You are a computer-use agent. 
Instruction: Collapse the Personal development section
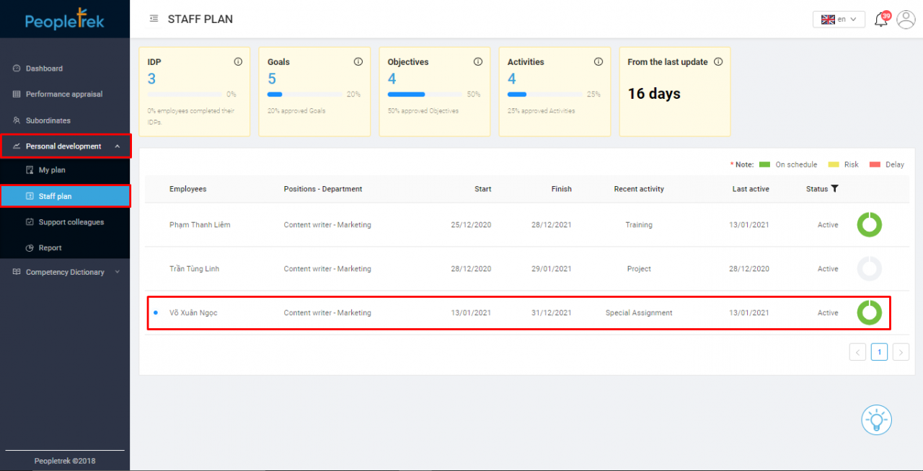117,146
